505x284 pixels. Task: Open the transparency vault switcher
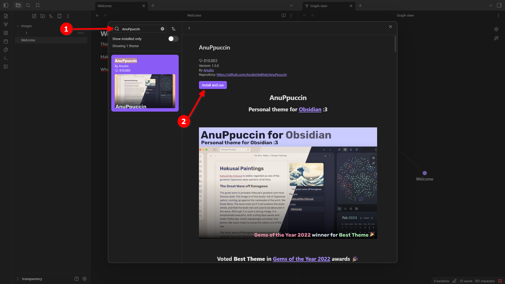click(x=32, y=279)
